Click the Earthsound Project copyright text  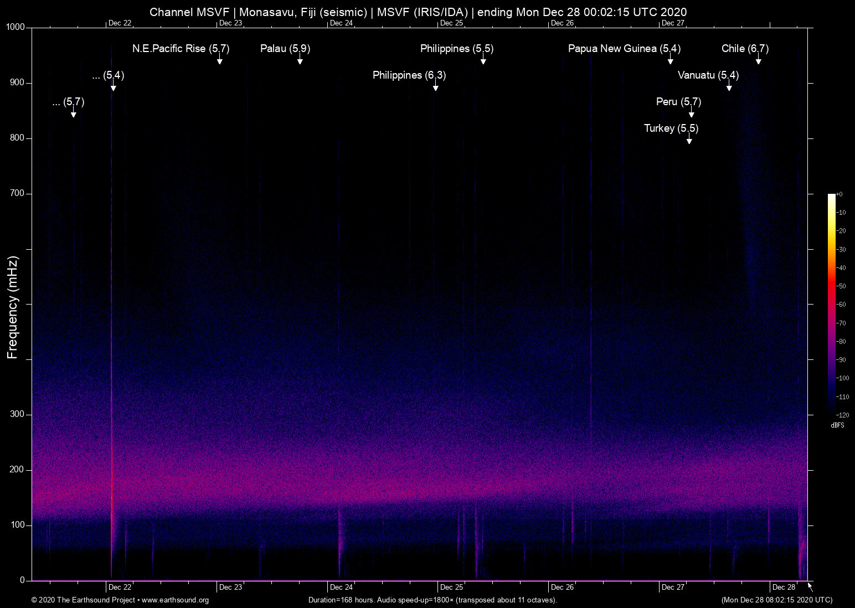83,600
